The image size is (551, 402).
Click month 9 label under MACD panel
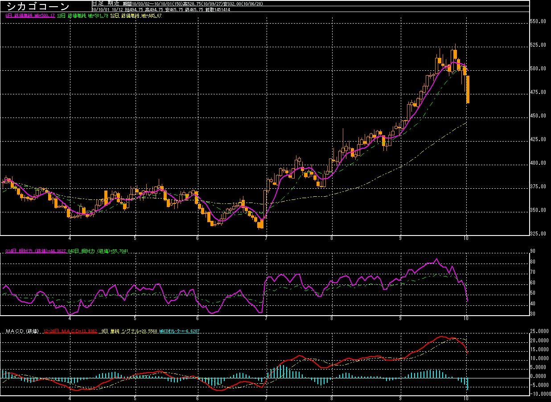point(400,398)
